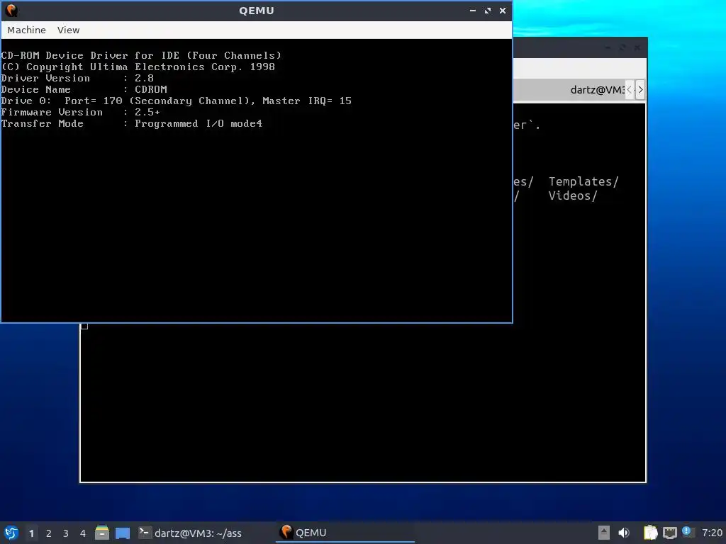
Task: Open the update notifier tray icon
Action: coord(686,531)
